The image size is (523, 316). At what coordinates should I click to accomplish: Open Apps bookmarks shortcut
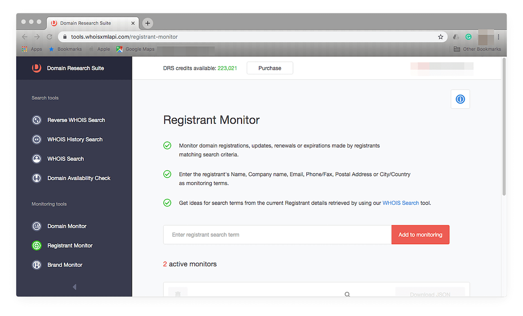(x=31, y=49)
